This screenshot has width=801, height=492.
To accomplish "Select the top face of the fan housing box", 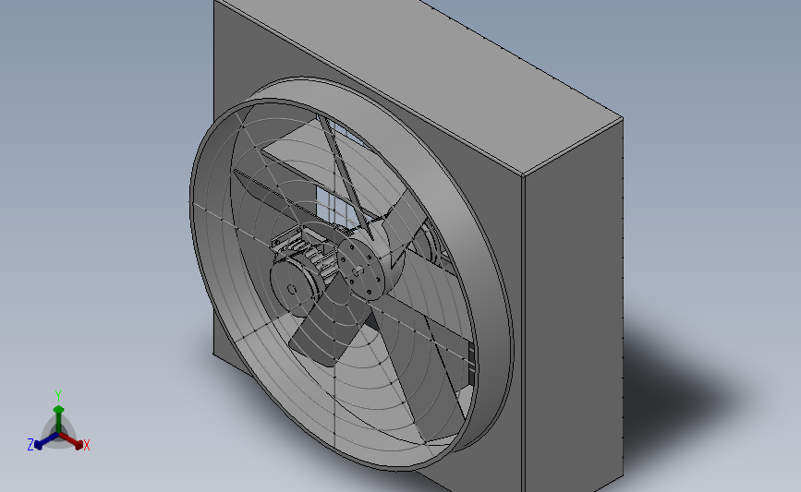I will click(x=420, y=84).
